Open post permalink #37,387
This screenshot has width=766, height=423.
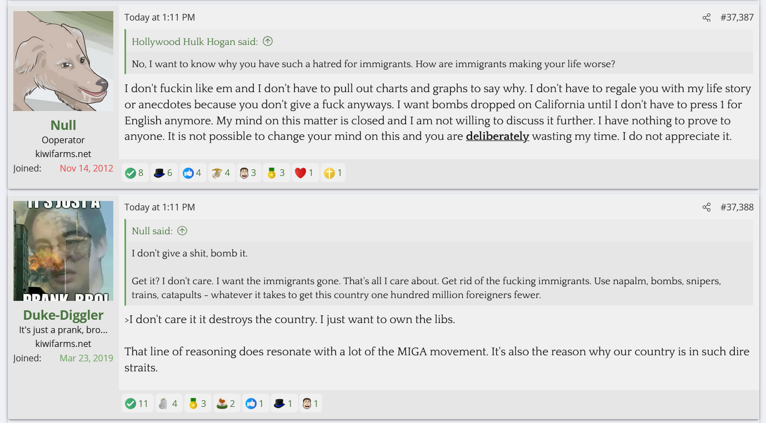tap(737, 18)
